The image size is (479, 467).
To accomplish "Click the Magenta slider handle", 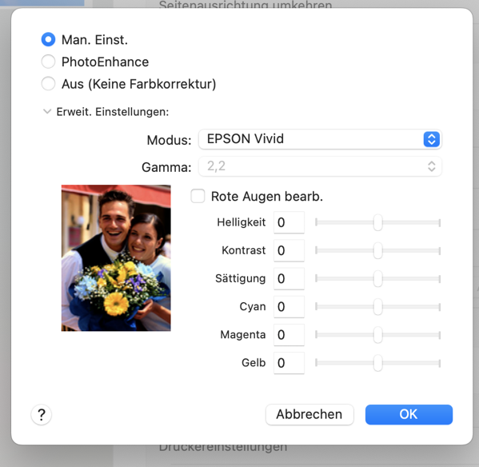I will coord(378,335).
